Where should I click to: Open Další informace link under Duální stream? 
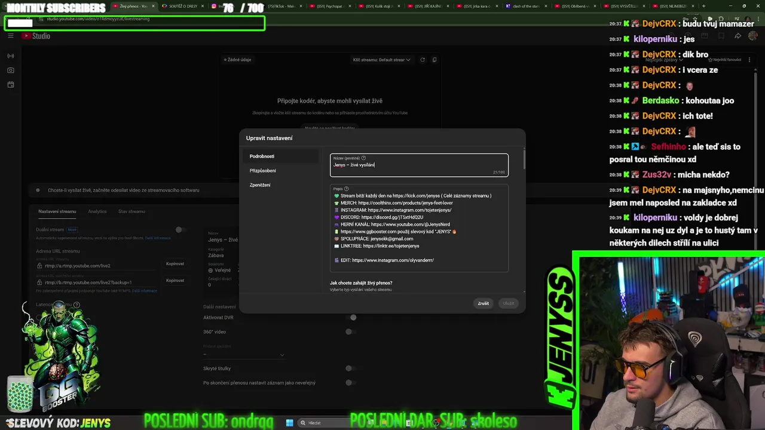click(158, 238)
